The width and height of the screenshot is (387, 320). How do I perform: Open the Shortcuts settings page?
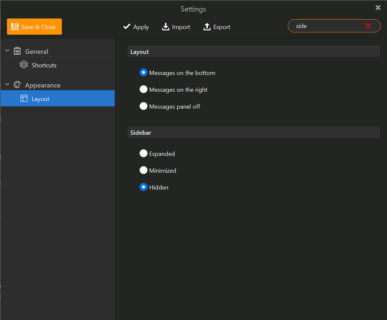click(x=43, y=65)
